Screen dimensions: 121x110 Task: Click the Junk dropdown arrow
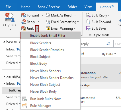(37, 28)
